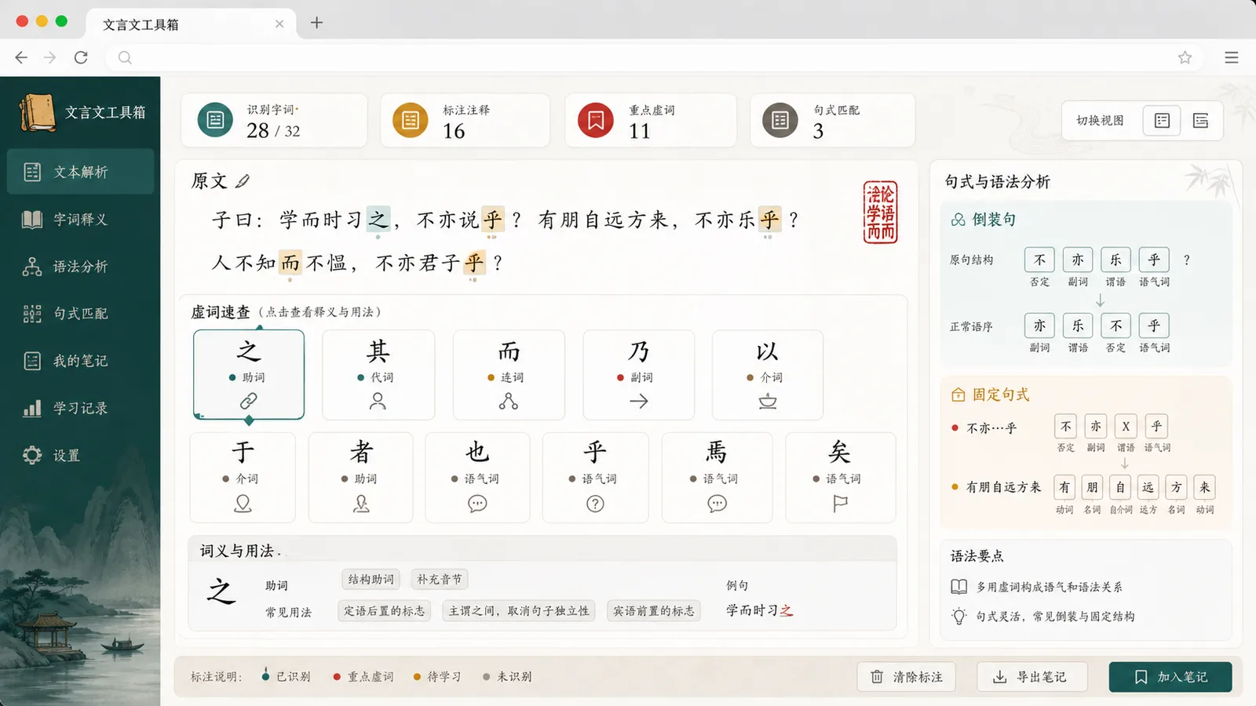Screen dimensions: 1256x706
Task: Click the 结构助词 usage tag
Action: 371,579
